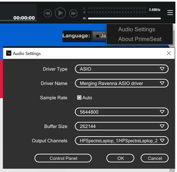Screen dimensions: 177x172
Task: Adjust the volume slider bar
Action: tap(124, 18)
